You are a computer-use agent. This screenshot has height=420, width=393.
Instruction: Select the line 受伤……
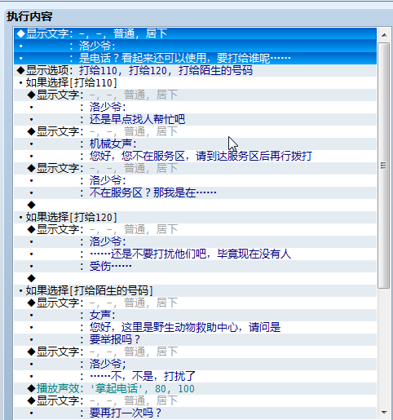click(x=195, y=266)
